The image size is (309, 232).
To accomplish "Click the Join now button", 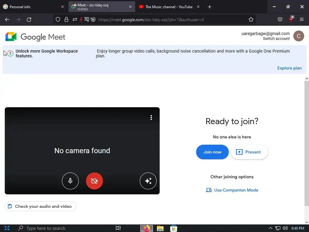I will click(x=212, y=152).
